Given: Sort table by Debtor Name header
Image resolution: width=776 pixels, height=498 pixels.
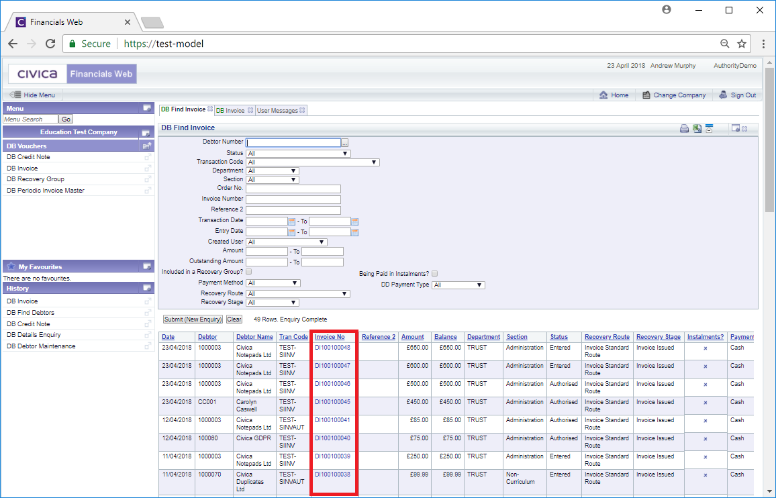Looking at the screenshot, I should 254,337.
